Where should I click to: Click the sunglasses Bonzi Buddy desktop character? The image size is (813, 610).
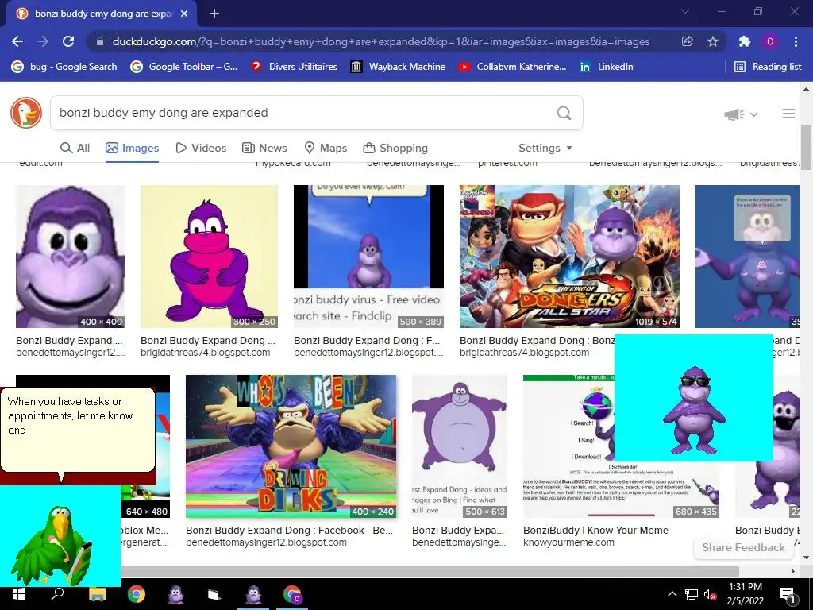pyautogui.click(x=694, y=410)
